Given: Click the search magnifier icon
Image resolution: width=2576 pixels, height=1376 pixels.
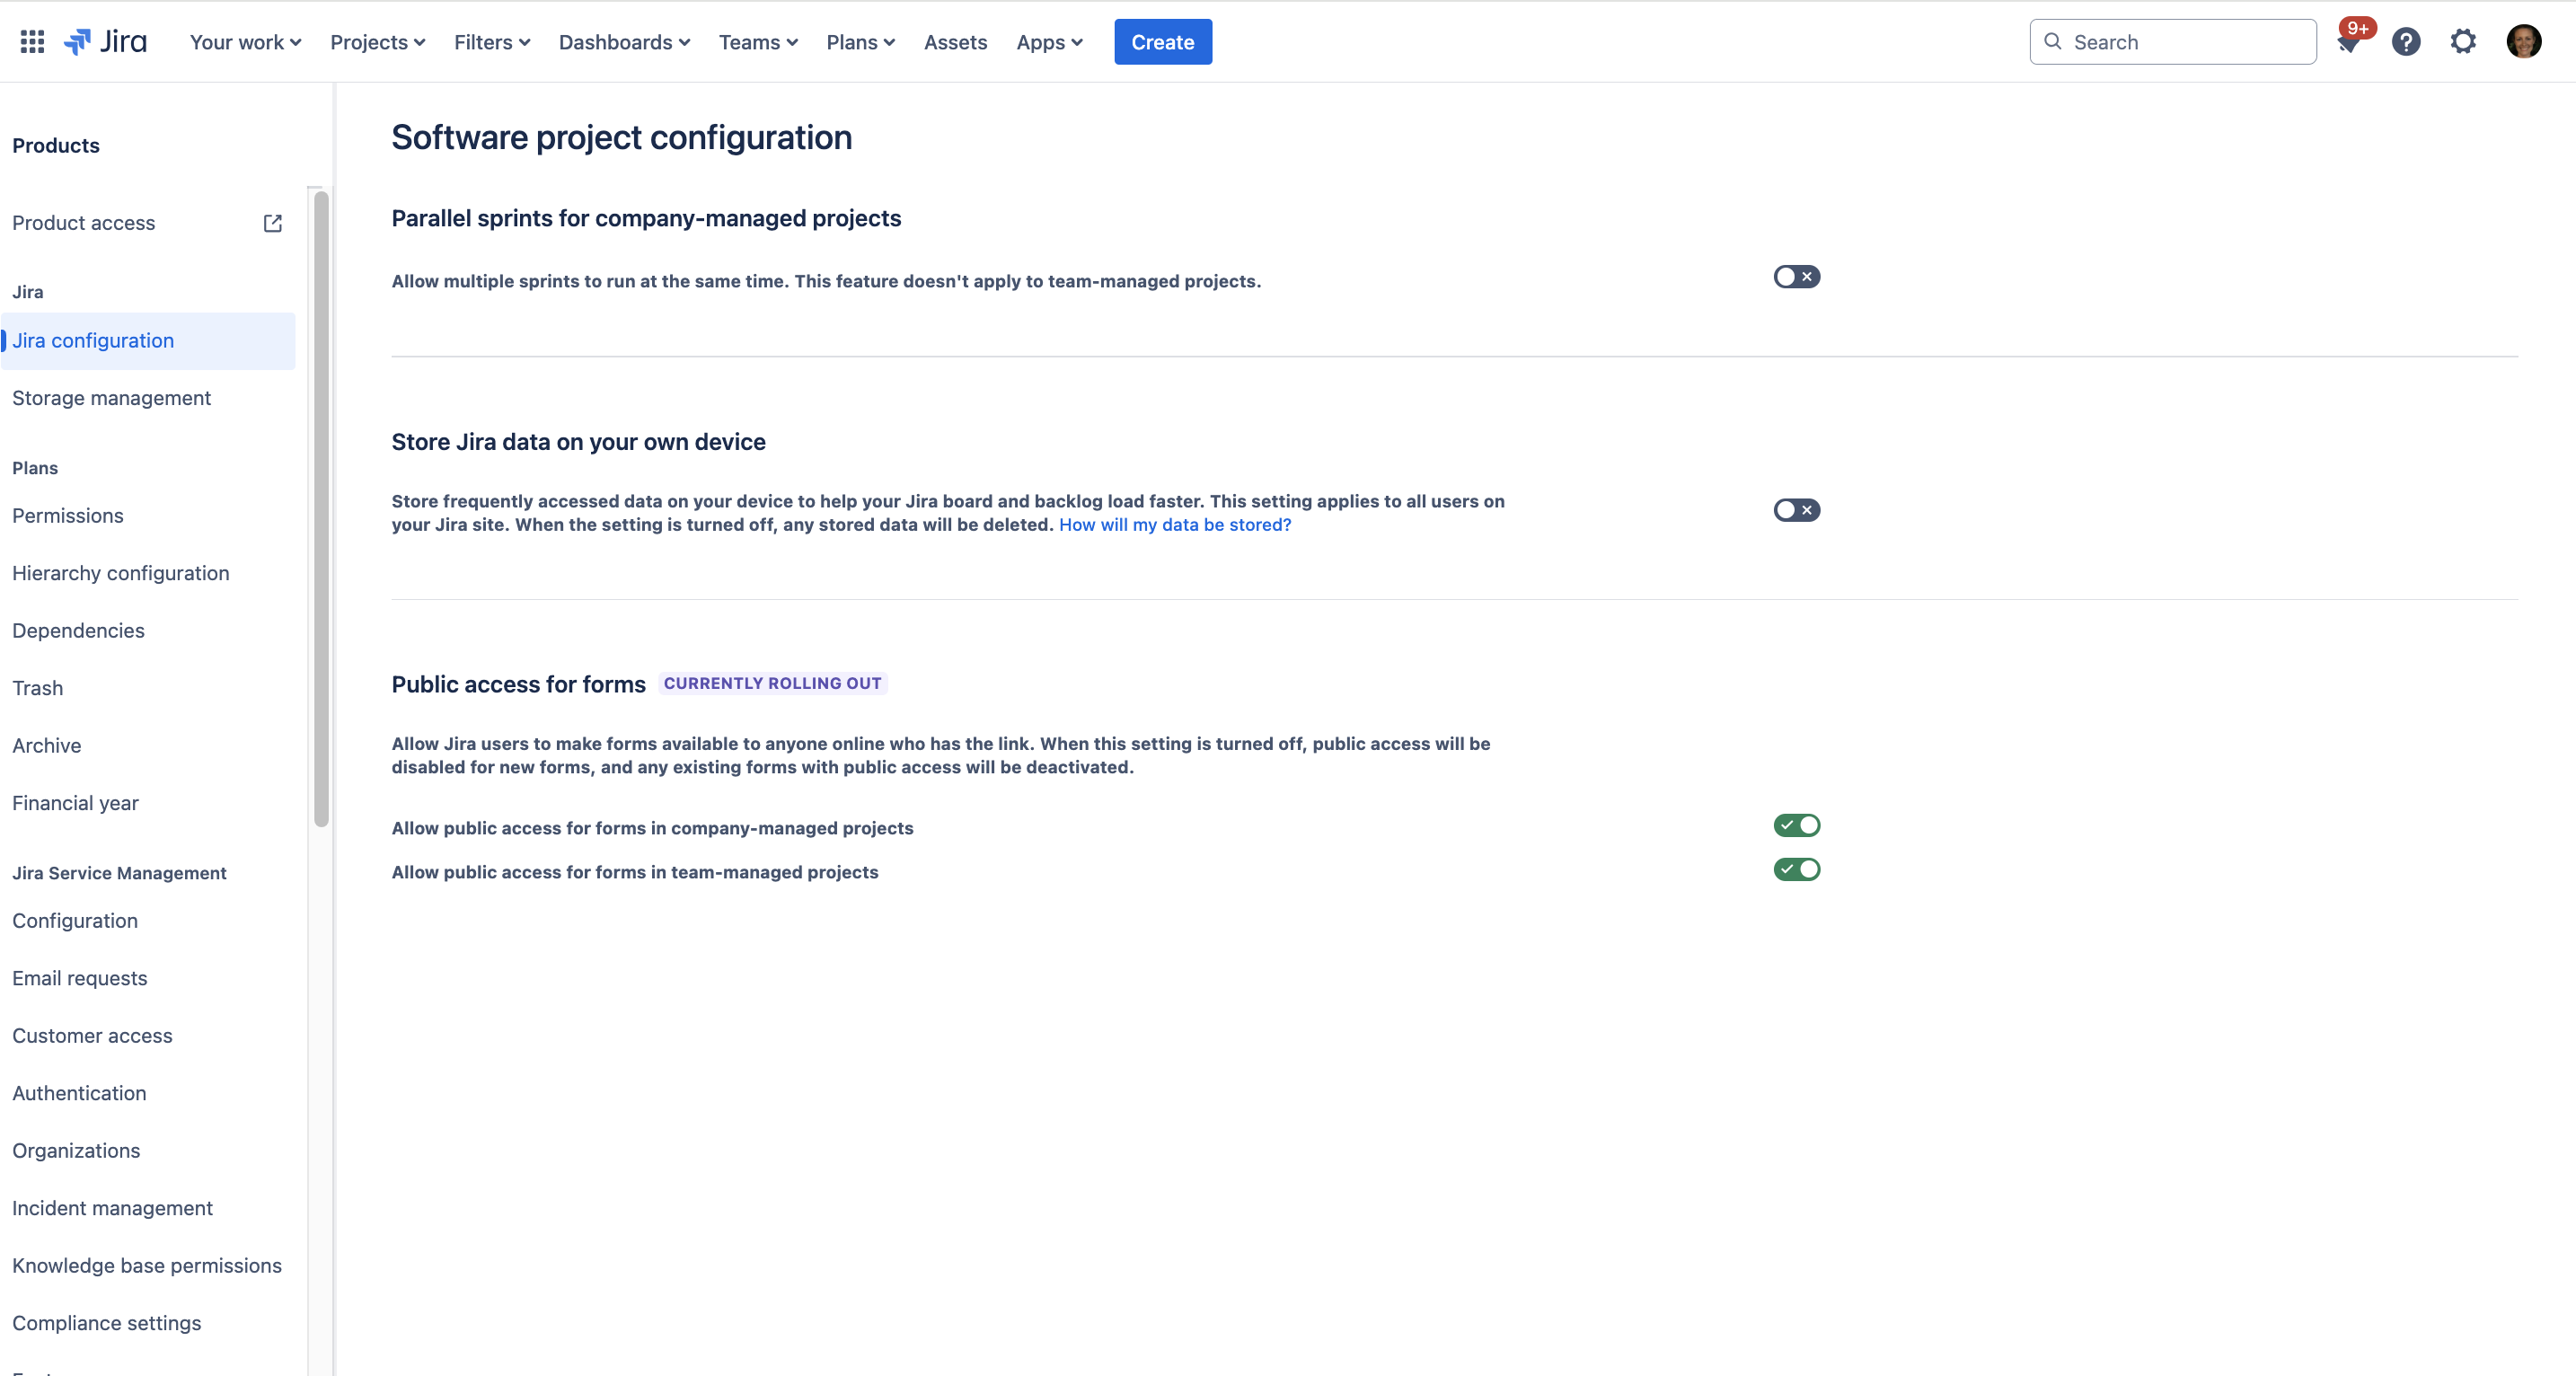Looking at the screenshot, I should tap(2053, 42).
